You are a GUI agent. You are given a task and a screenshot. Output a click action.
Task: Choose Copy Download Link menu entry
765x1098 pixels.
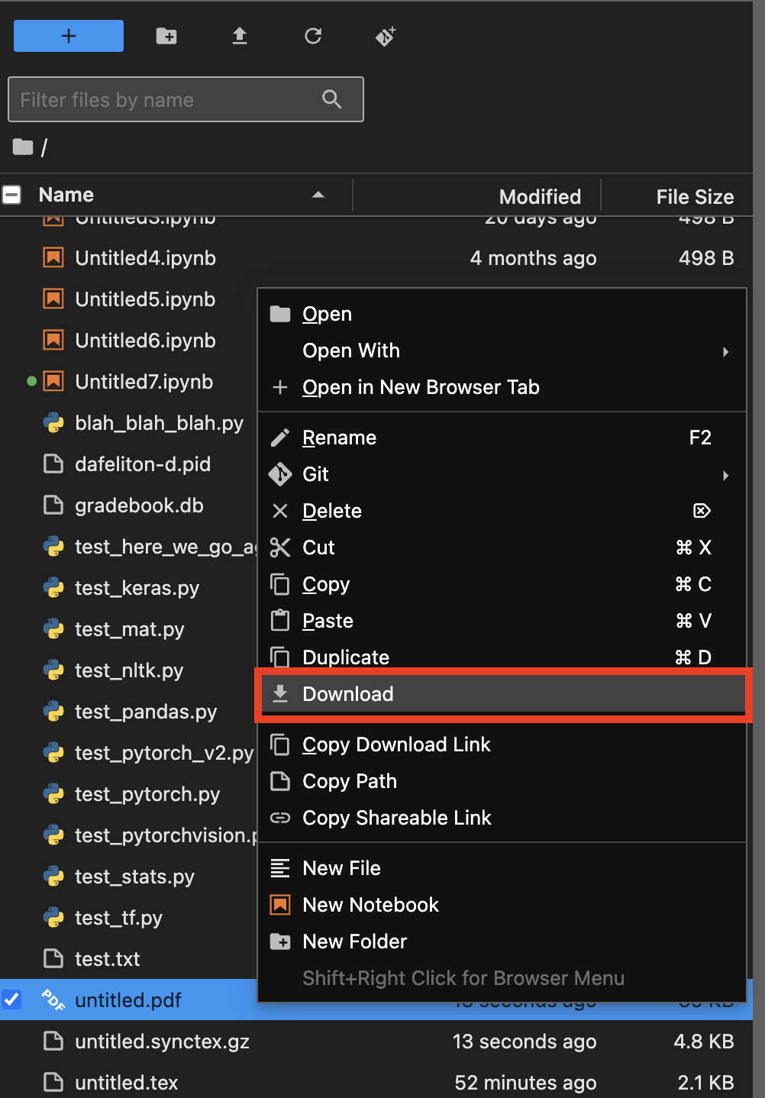(502, 744)
